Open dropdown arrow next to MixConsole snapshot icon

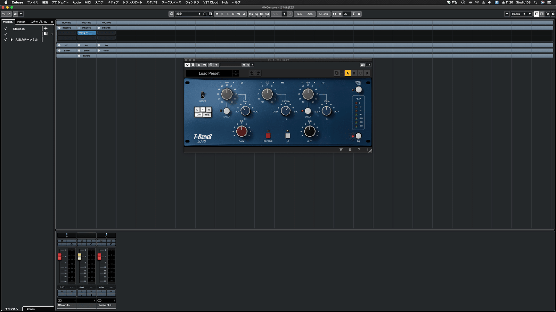tap(21, 14)
